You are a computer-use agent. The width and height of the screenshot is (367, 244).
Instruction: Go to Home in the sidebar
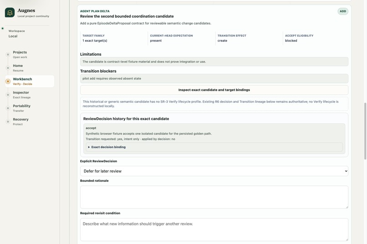pyautogui.click(x=30, y=68)
